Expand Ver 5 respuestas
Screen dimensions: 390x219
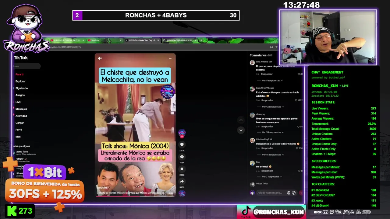(x=272, y=81)
